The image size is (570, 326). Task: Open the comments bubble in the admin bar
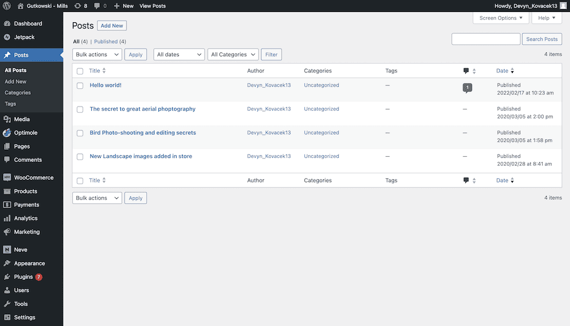click(97, 6)
